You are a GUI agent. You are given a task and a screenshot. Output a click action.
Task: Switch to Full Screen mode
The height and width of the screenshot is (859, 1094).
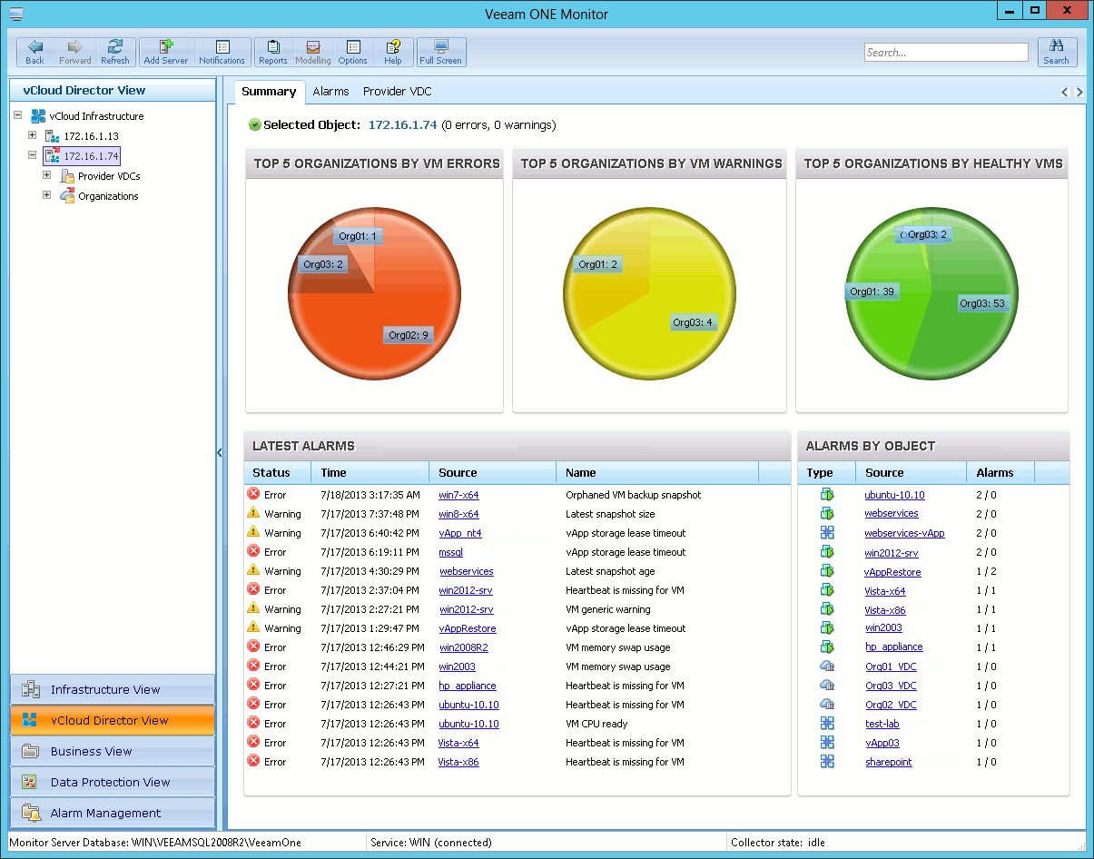[x=441, y=52]
